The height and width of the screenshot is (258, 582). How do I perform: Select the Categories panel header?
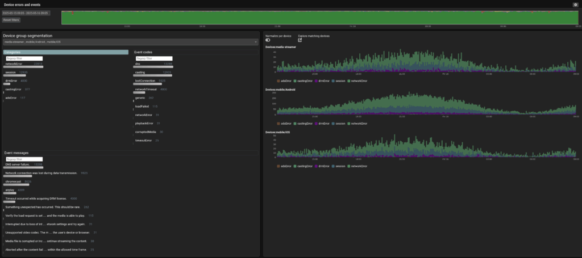[x=65, y=52]
